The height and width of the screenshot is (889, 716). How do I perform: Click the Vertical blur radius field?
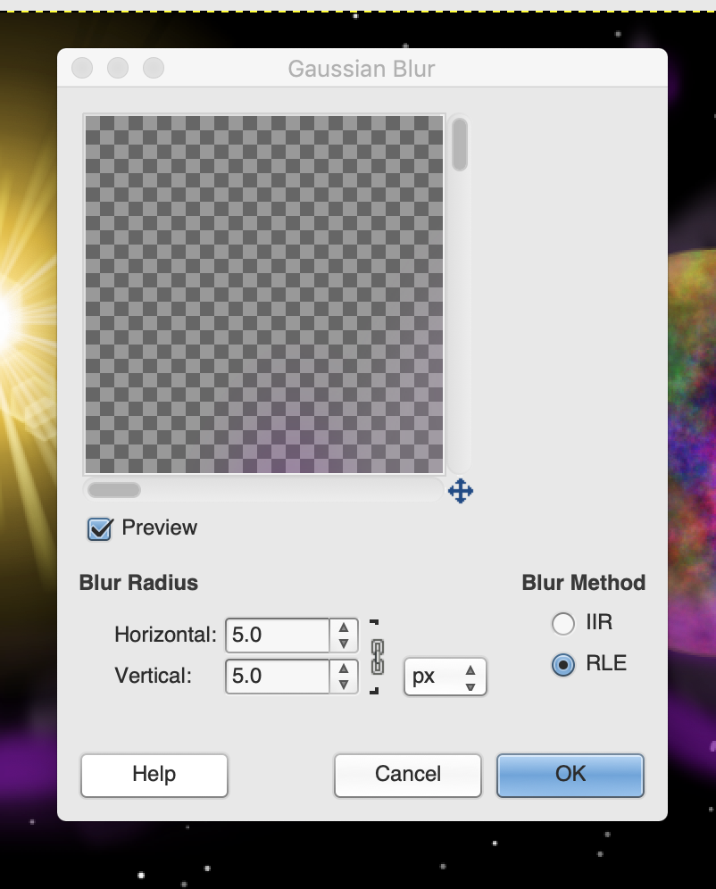[278, 676]
